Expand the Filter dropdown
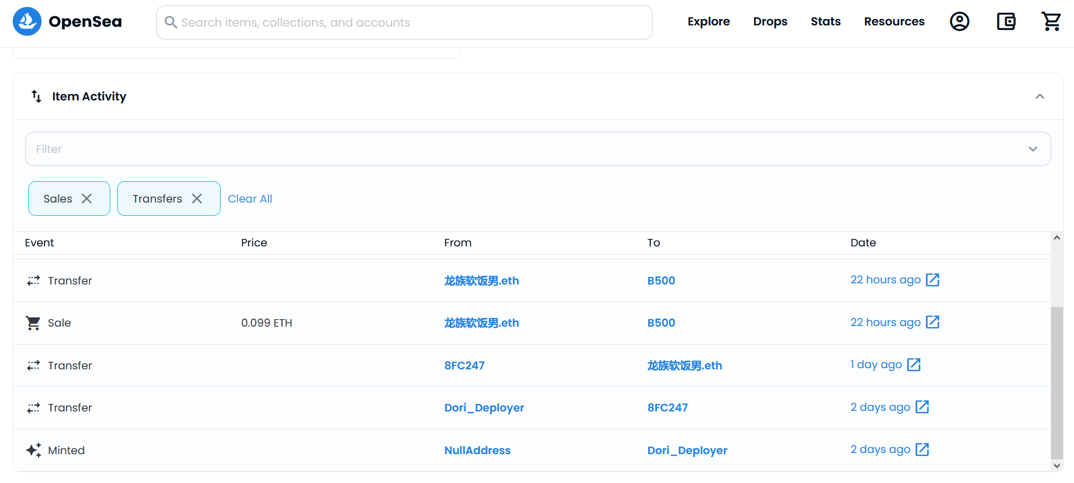 [x=1032, y=149]
